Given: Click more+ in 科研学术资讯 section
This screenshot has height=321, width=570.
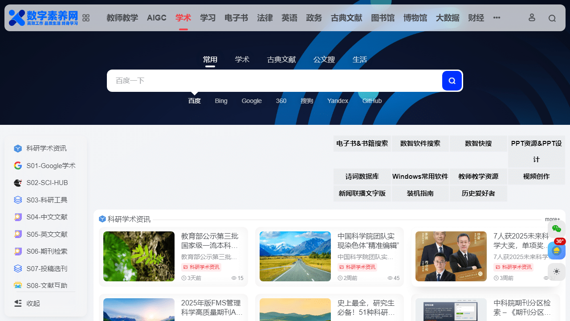Looking at the screenshot, I should point(552,219).
